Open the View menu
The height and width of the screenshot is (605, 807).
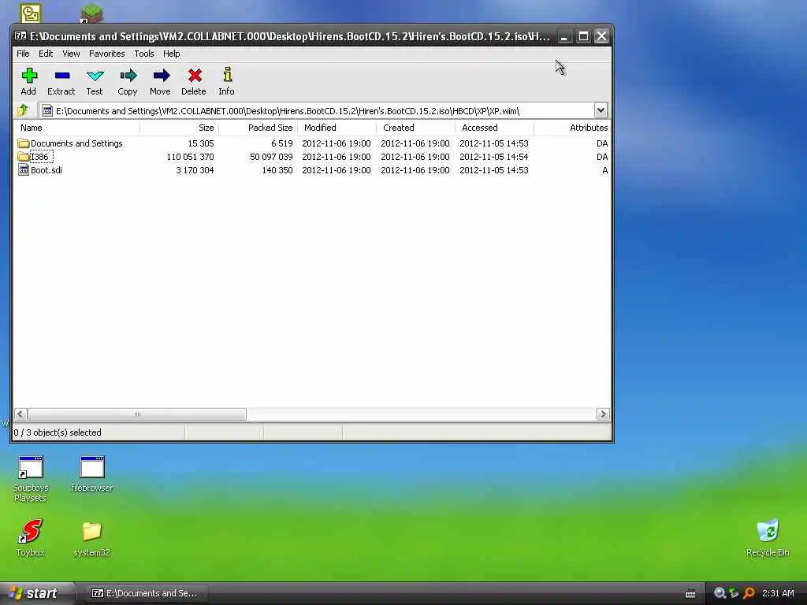pyautogui.click(x=71, y=54)
